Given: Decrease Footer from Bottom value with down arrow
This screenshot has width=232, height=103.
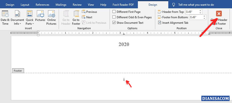Looking at the screenshot, I should [205, 19].
